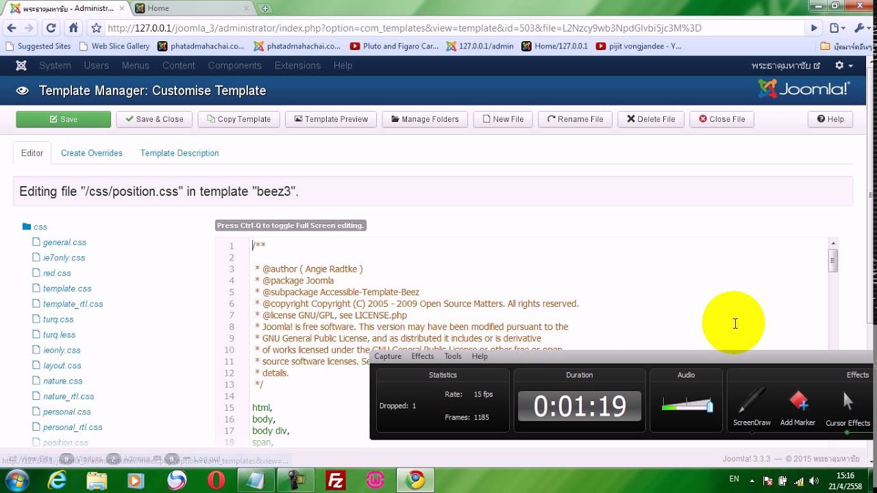Open a new browser tab
Image resolution: width=877 pixels, height=493 pixels.
(x=265, y=8)
